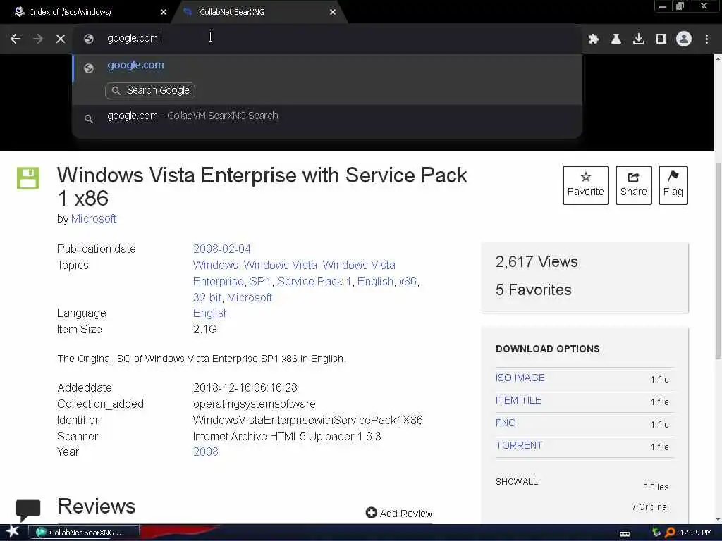Screen dimensions: 722x541
Task: Click the page vertical scrollbar thumb
Action: (x=718, y=261)
